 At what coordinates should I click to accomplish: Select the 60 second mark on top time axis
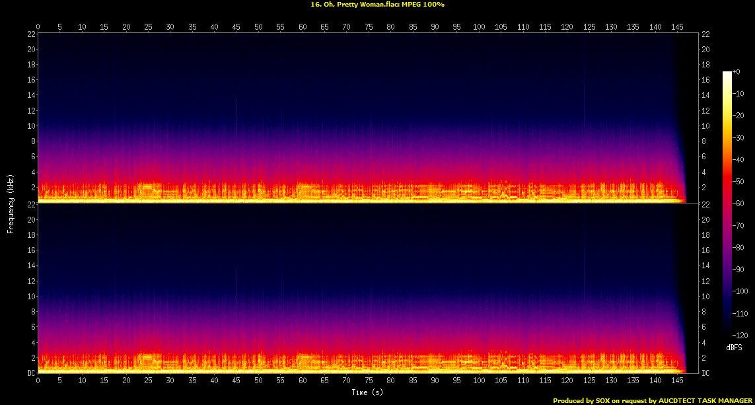(303, 27)
